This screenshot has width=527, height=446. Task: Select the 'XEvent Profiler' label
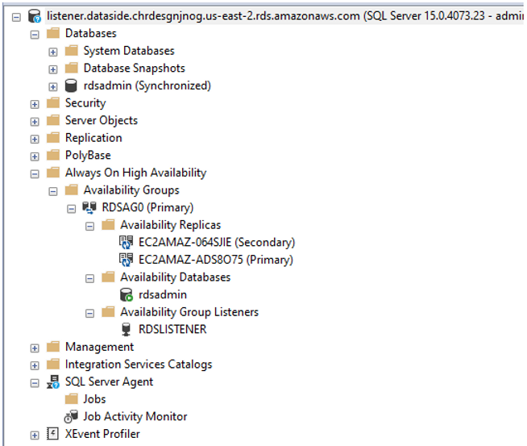(x=102, y=434)
